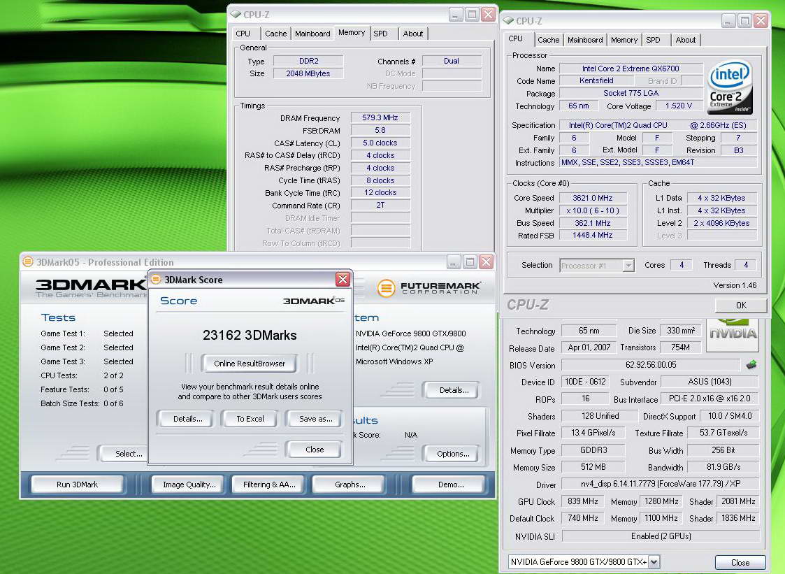Open the Online ResultBrowser
This screenshot has width=785, height=574.
tap(250, 364)
